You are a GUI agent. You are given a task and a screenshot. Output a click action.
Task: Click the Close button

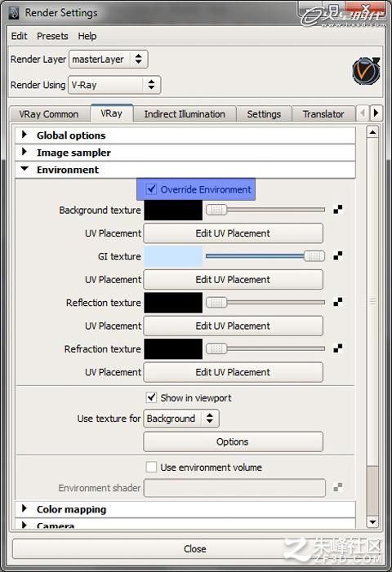pyautogui.click(x=195, y=548)
